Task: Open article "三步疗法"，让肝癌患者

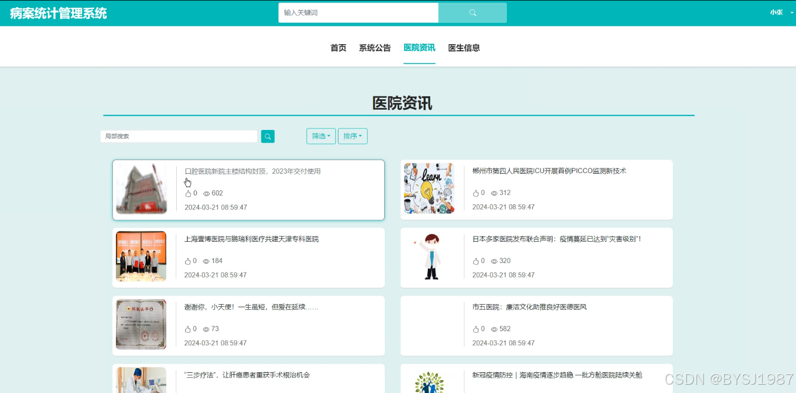Action: [x=247, y=375]
